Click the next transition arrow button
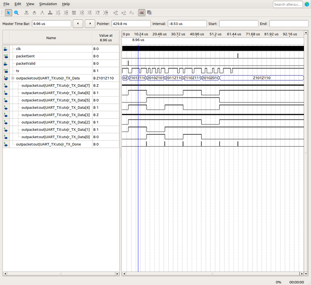The height and width of the screenshot is (285, 311). pos(90,24)
